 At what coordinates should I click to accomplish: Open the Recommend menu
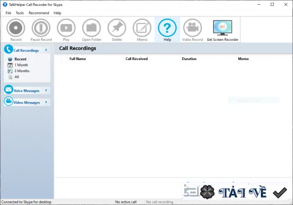click(x=39, y=13)
